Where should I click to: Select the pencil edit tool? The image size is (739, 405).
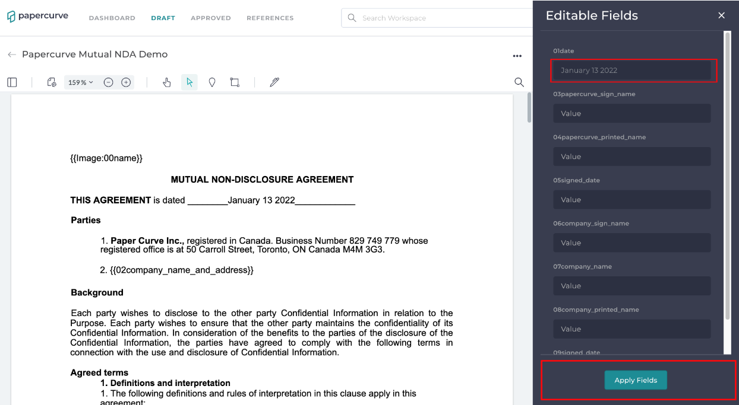click(x=274, y=82)
